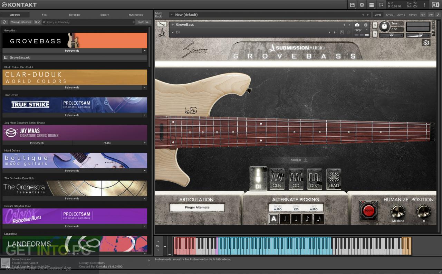Image resolution: width=442 pixels, height=274 pixels.
Task: Expand Mood Guitars Instruments dropdown arrow
Action: [144, 171]
